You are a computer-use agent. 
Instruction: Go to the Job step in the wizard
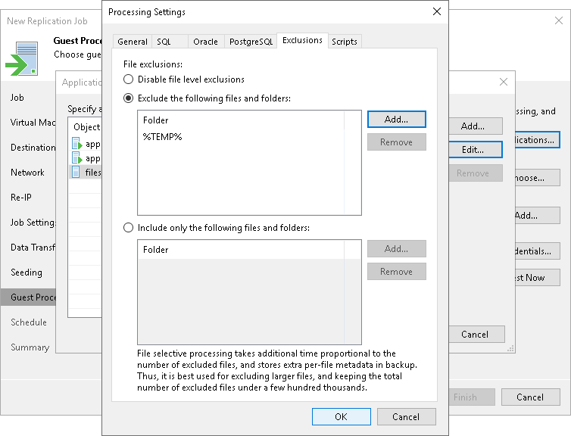(x=17, y=98)
